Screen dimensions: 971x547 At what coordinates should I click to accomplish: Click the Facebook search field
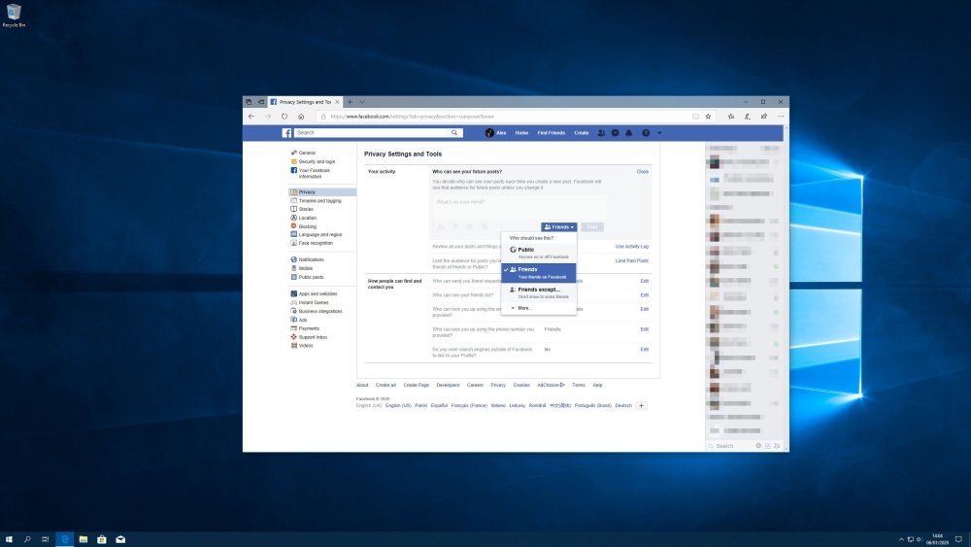(372, 132)
